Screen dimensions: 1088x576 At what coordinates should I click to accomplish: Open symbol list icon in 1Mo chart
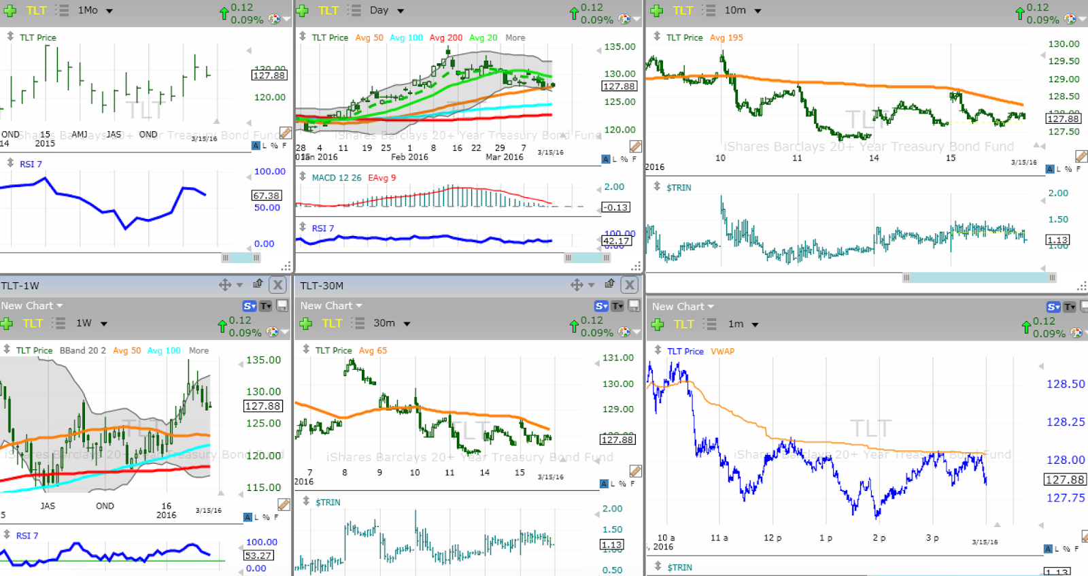[62, 11]
